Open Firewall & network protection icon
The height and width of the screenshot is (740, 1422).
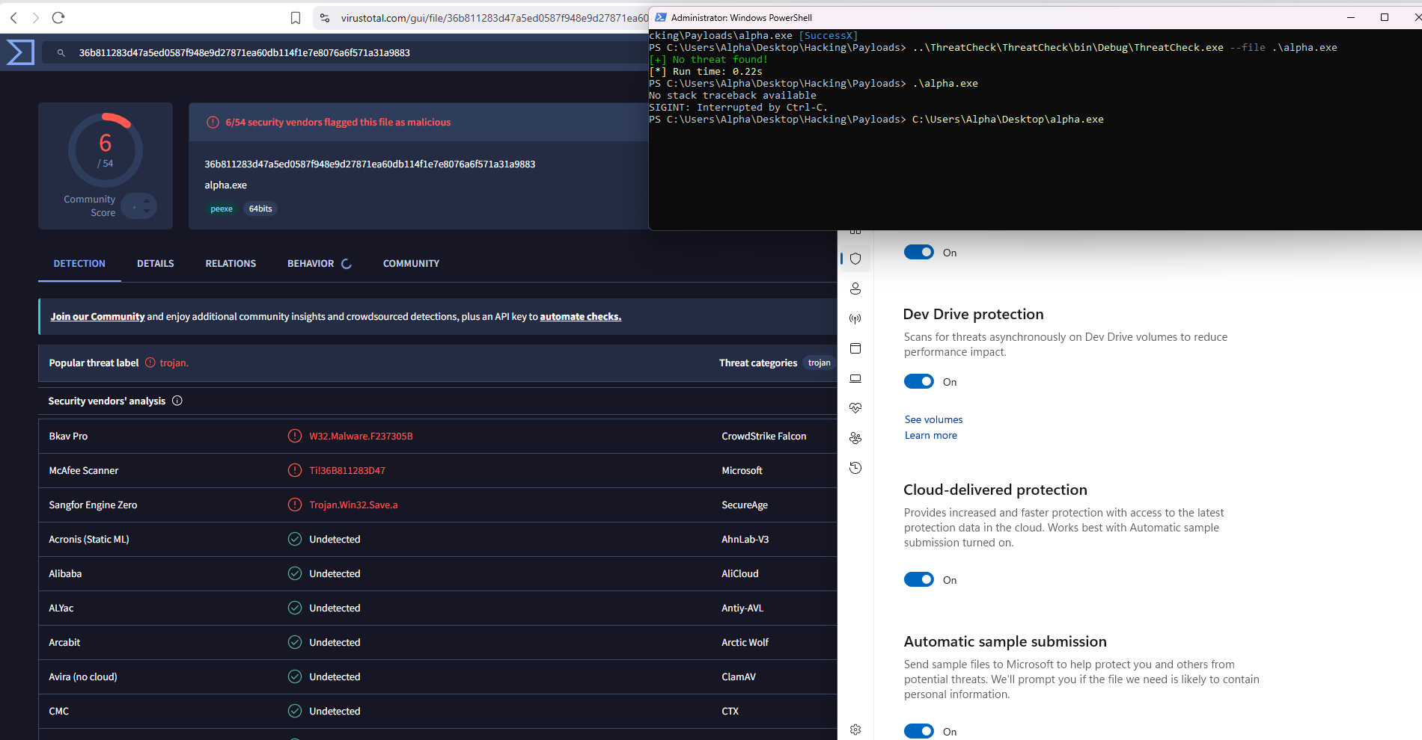855,318
